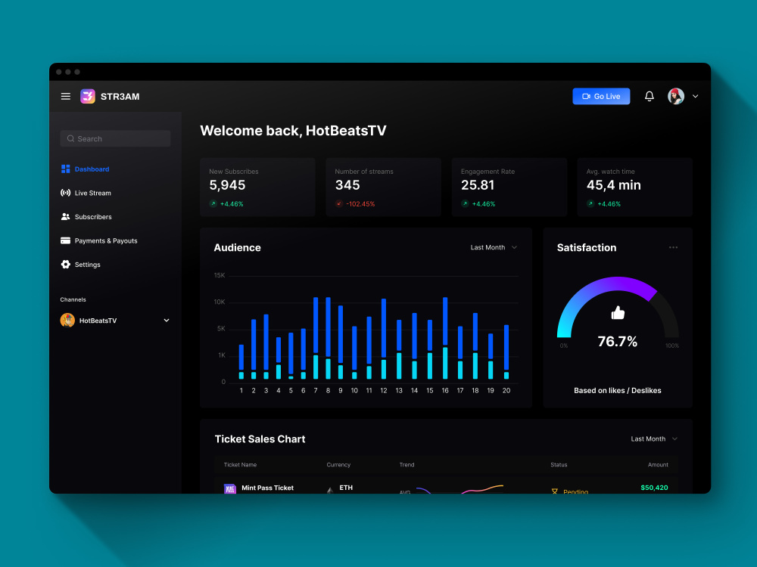Viewport: 757px width, 567px height.
Task: Click the Engagement Rate trend arrow icon
Action: pos(465,203)
